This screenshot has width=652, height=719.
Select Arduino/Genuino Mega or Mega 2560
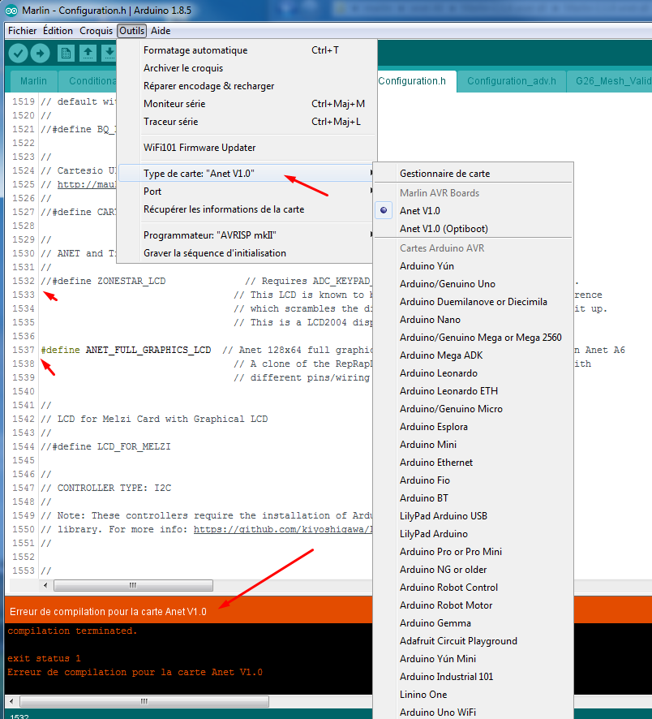pos(474,338)
